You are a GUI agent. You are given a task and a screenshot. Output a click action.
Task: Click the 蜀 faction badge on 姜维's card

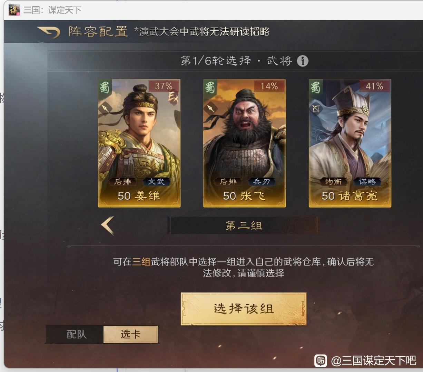coord(105,88)
